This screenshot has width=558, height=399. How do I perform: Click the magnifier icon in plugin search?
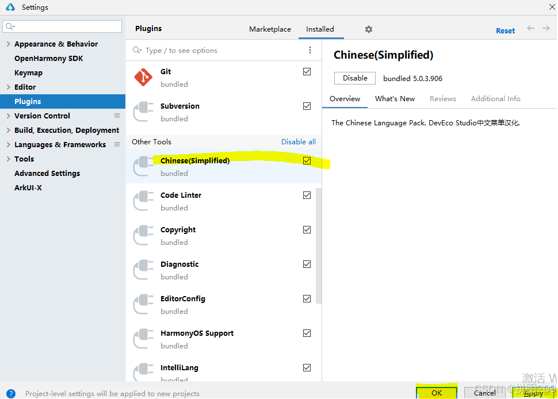pos(137,50)
